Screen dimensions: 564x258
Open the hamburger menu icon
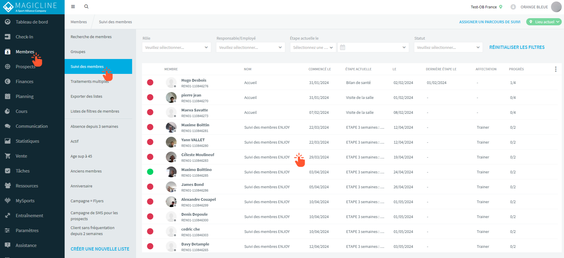click(x=73, y=7)
